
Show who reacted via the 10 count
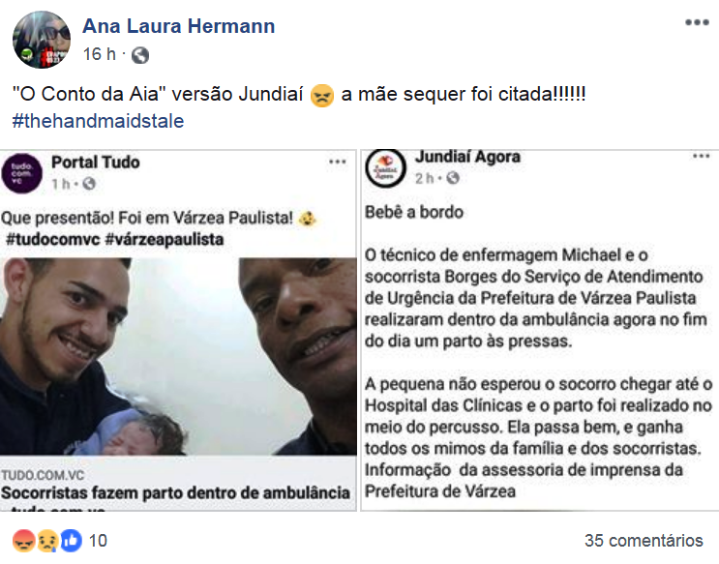[x=98, y=541]
